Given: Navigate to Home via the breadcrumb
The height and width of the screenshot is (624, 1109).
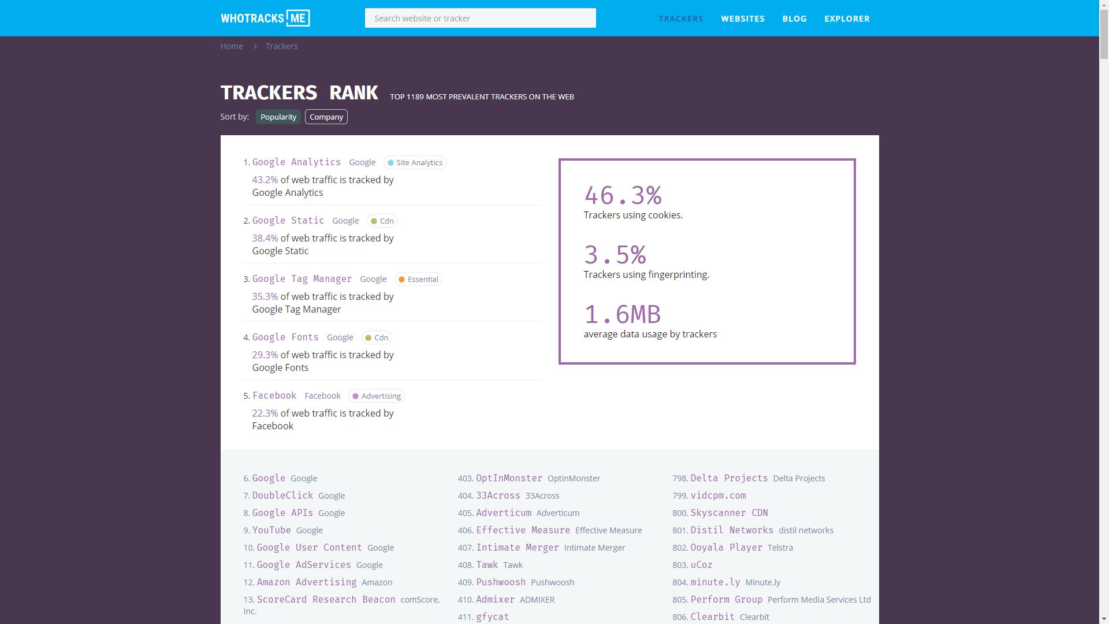Looking at the screenshot, I should pyautogui.click(x=231, y=46).
